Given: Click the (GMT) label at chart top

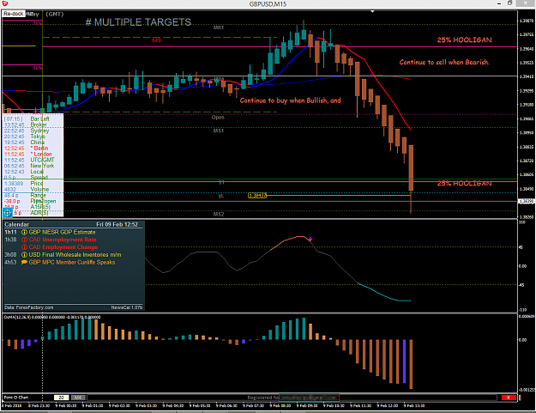Looking at the screenshot, I should point(55,14).
